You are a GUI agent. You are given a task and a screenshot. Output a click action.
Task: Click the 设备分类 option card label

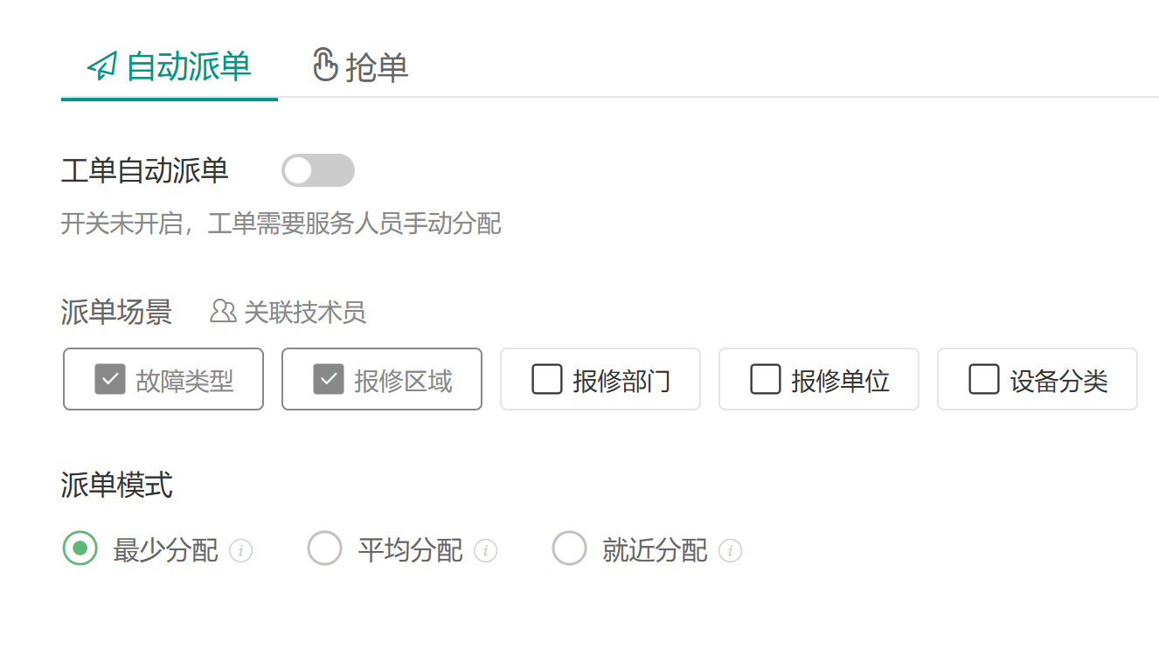click(1059, 381)
